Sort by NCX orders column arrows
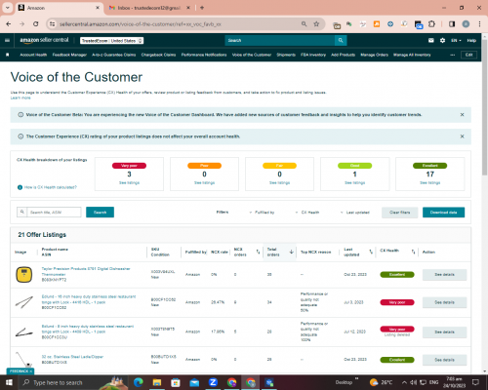 (x=258, y=252)
